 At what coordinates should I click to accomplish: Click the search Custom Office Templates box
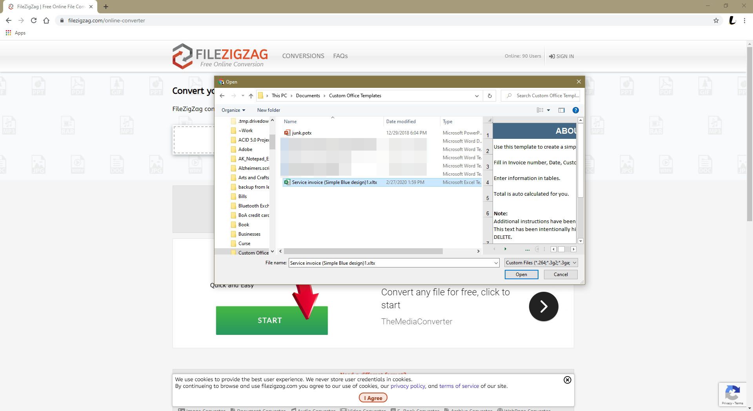[x=540, y=96]
